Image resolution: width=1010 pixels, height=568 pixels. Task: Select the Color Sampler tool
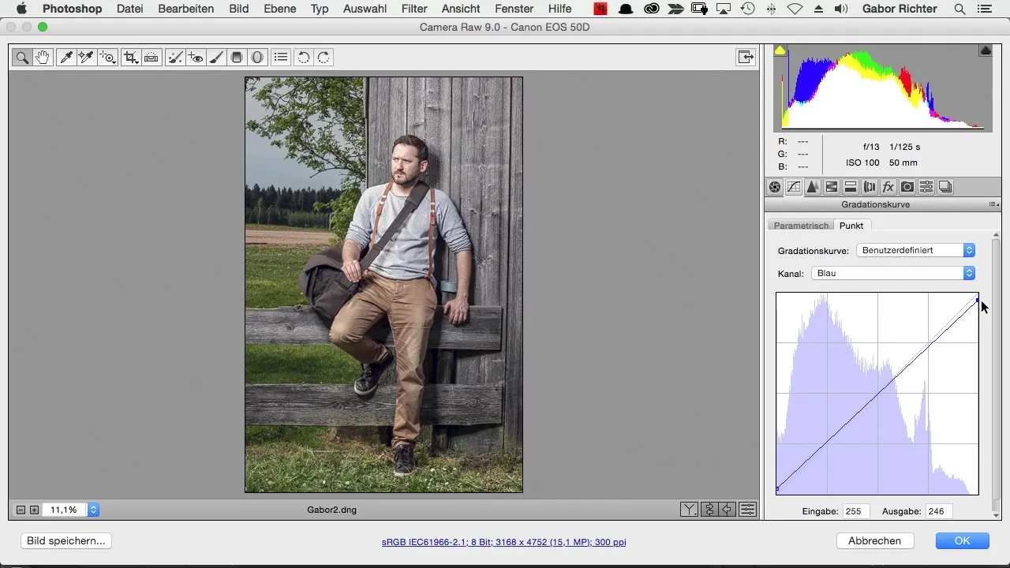pos(86,58)
